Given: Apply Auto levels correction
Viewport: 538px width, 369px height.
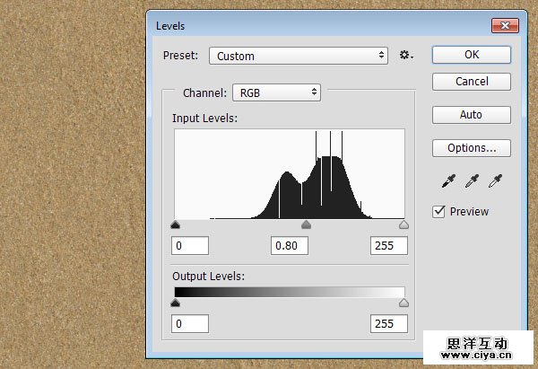Looking at the screenshot, I should tap(472, 115).
